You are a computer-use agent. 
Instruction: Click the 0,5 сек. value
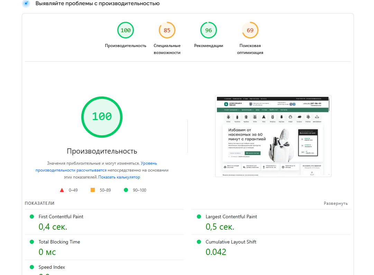pyautogui.click(x=220, y=227)
